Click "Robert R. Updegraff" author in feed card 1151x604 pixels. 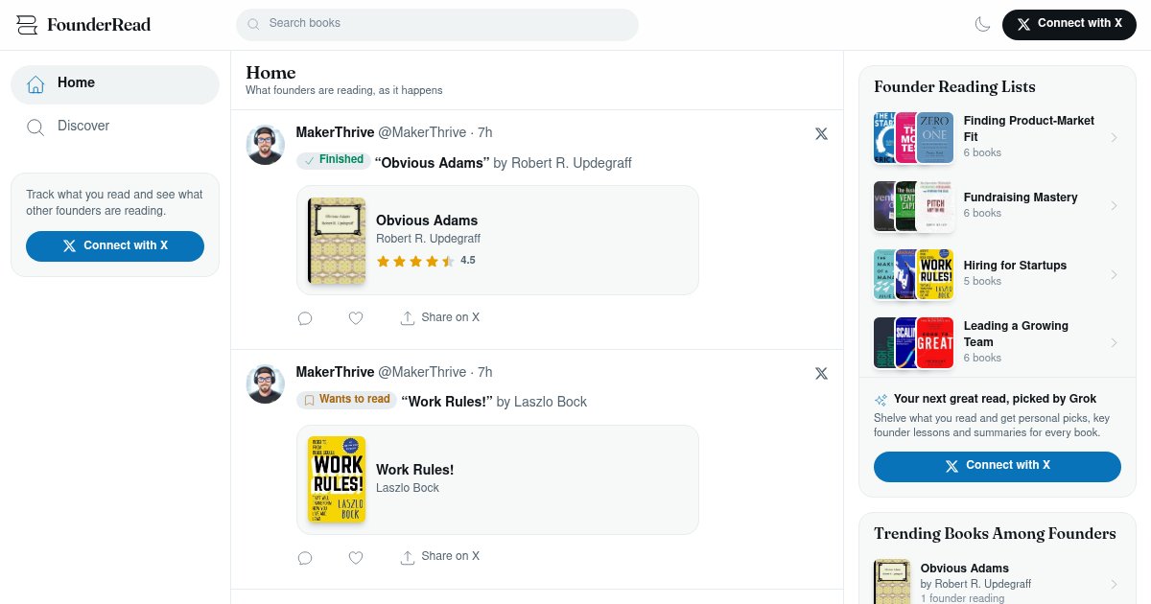428,239
